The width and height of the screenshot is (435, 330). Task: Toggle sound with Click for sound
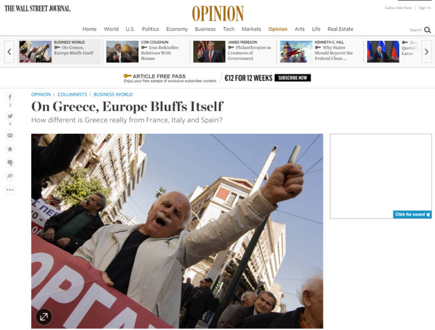click(412, 214)
